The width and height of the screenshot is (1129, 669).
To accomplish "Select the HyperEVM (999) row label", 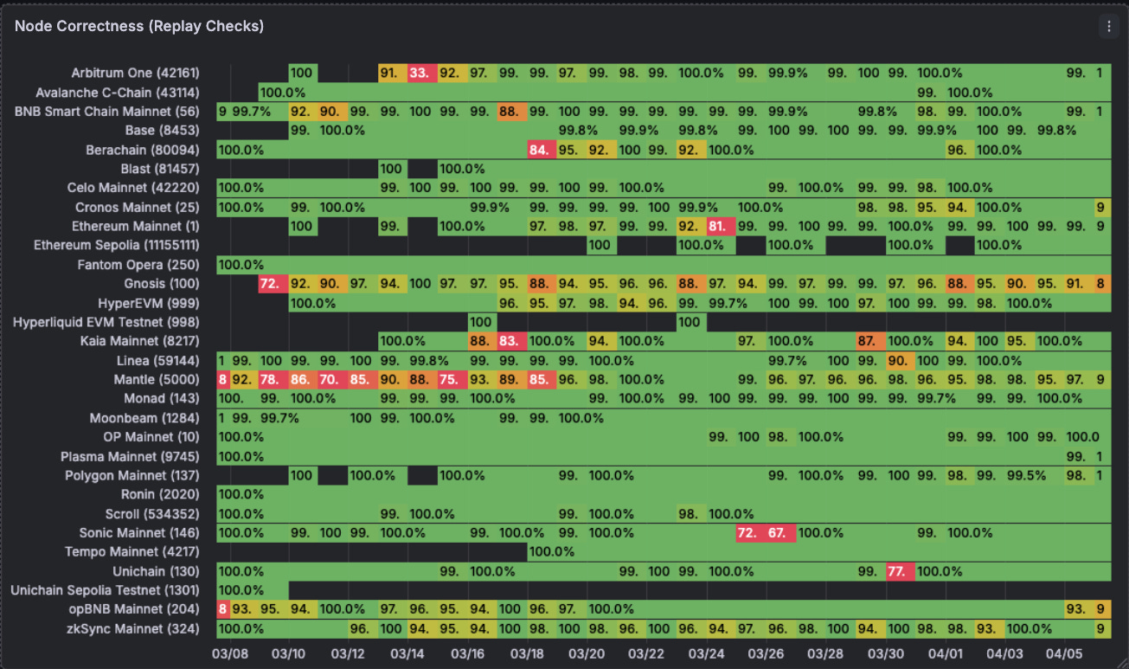I will pos(149,303).
